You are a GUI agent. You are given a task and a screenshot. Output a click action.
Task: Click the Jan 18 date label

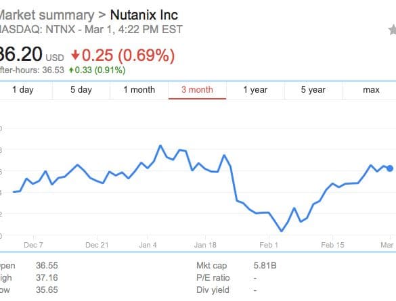(205, 245)
